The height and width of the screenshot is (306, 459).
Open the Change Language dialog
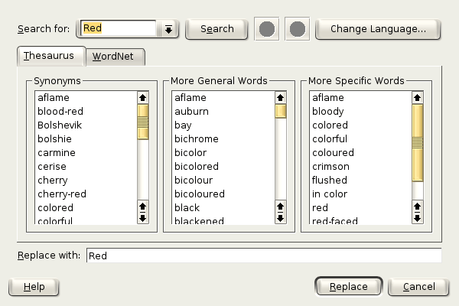click(x=377, y=29)
